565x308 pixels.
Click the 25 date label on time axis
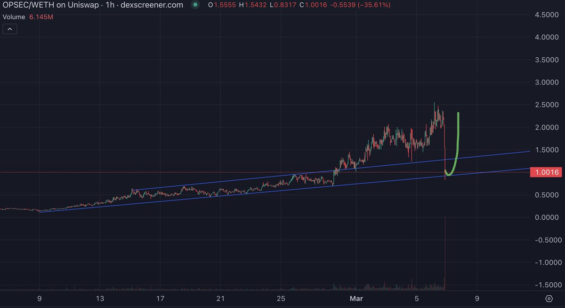click(281, 299)
